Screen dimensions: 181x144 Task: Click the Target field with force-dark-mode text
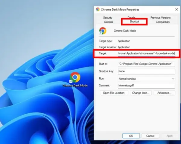(146, 53)
